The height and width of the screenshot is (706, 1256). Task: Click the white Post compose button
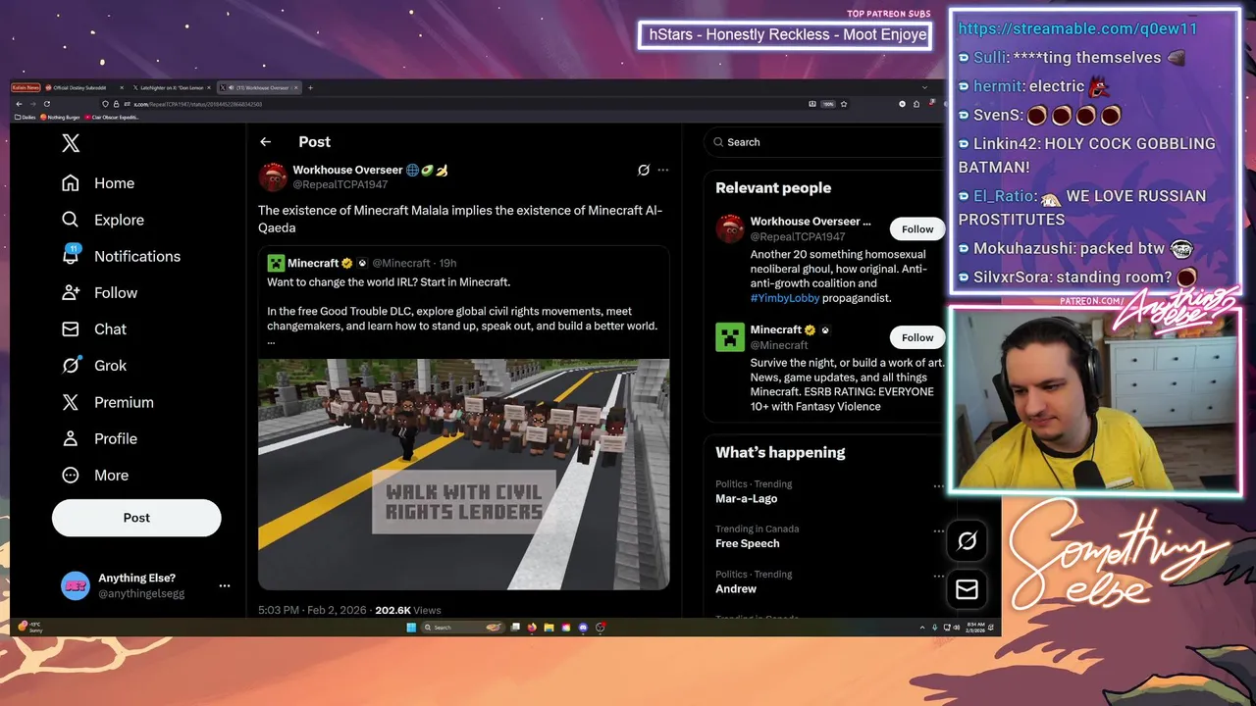coord(136,518)
